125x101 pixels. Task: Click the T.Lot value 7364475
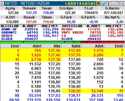[91, 13]
